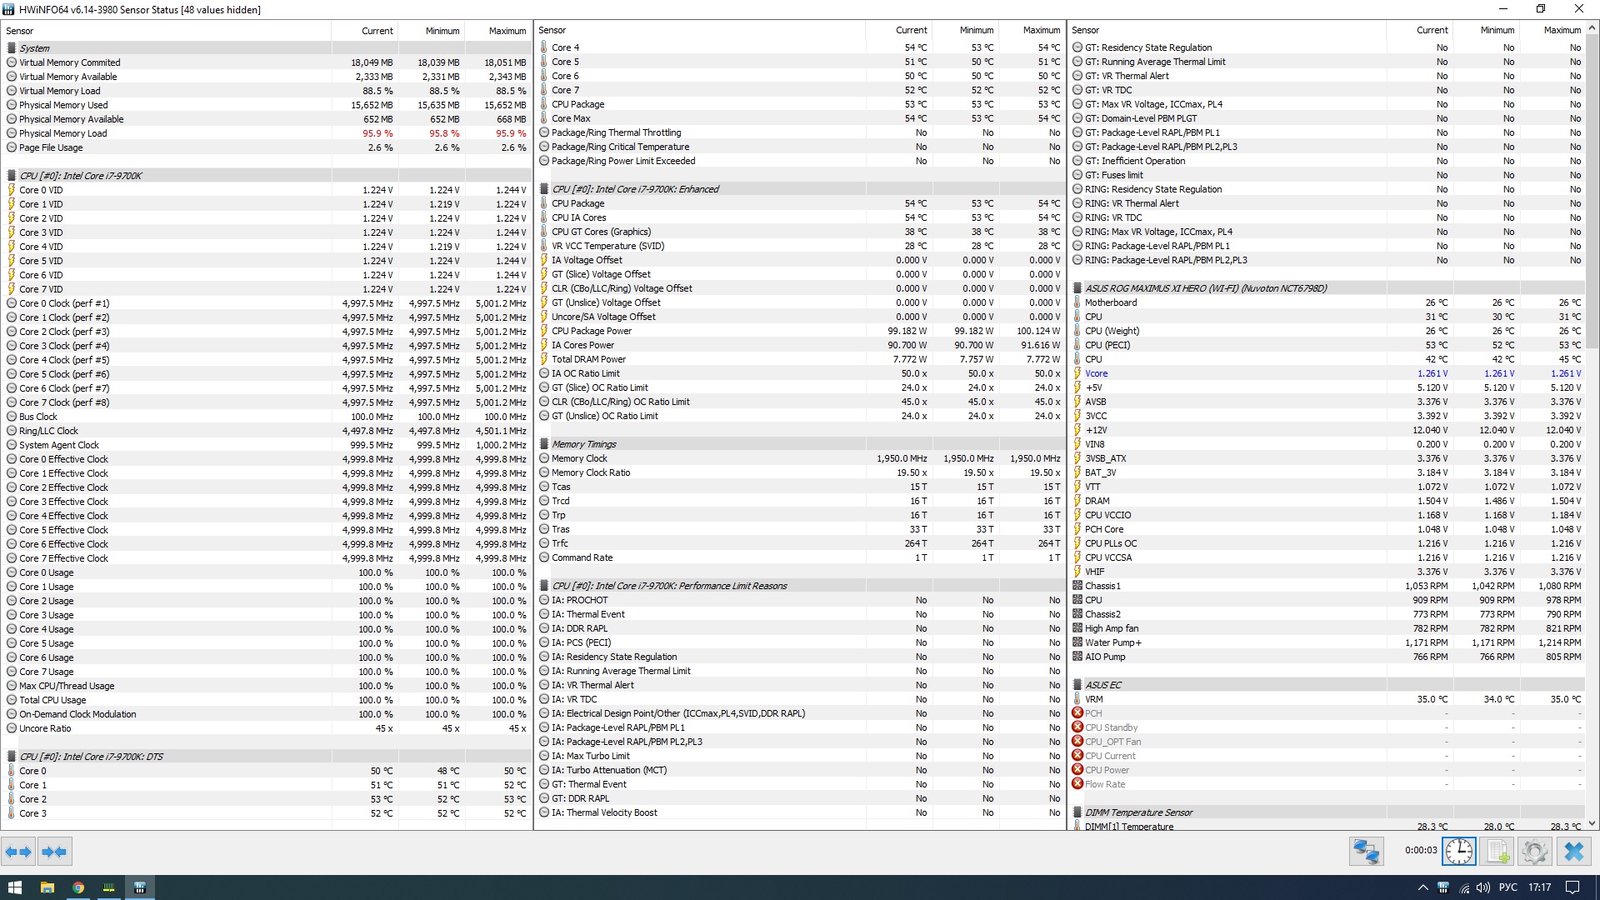This screenshot has width=1600, height=900.
Task: Collapse the ASUS EC sensor group
Action: tap(1102, 685)
